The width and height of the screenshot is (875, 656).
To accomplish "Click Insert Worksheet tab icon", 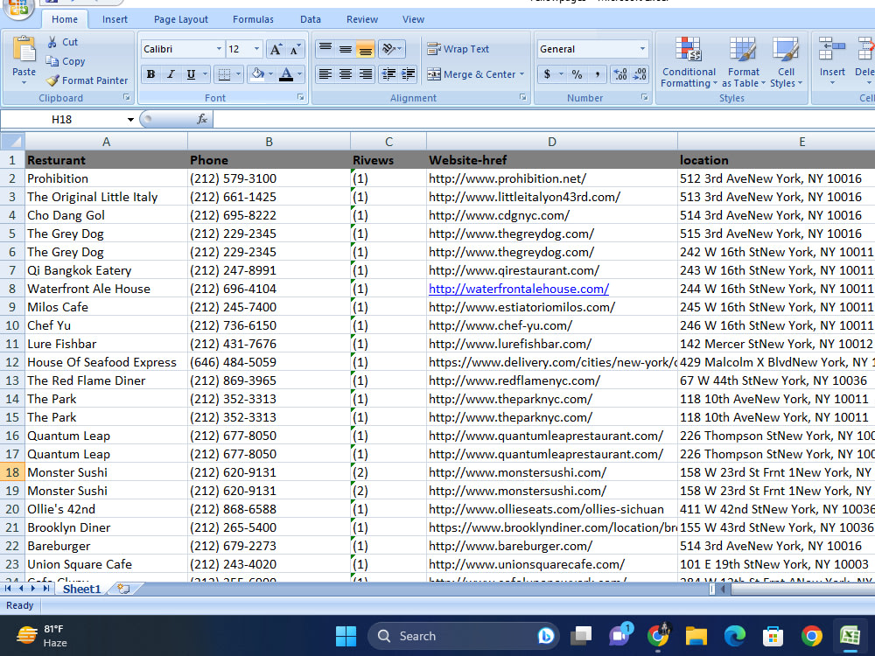I will [x=123, y=589].
